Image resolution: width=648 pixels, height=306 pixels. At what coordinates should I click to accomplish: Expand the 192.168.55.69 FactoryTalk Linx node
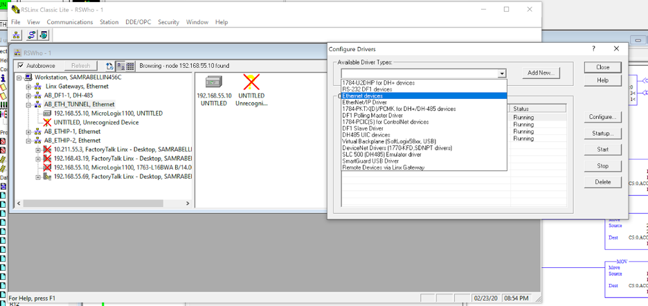coord(38,177)
